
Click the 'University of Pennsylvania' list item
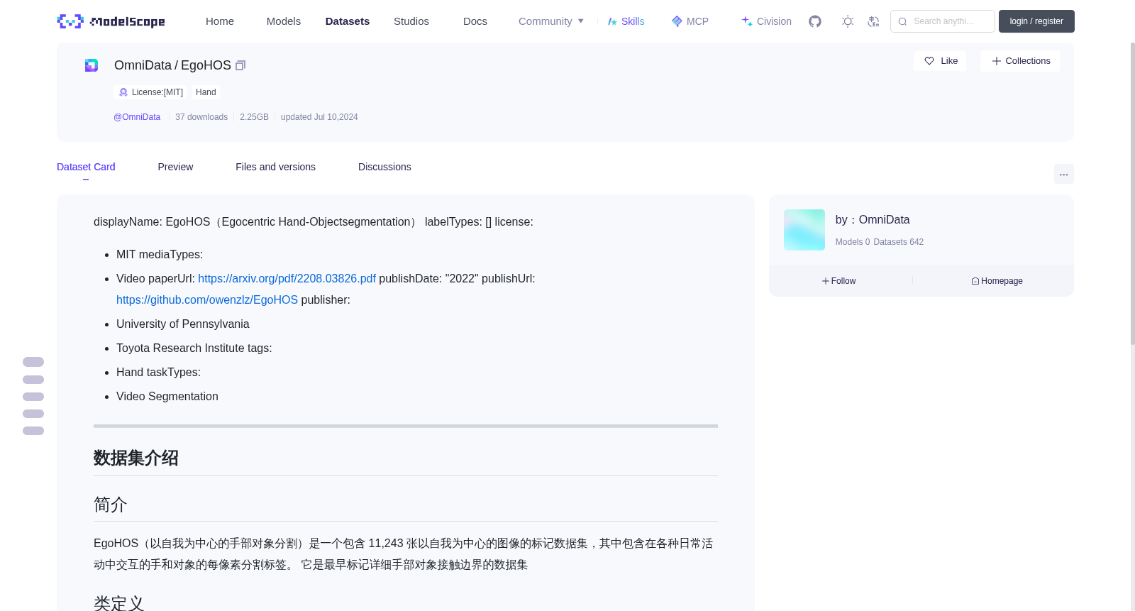pyautogui.click(x=183, y=324)
